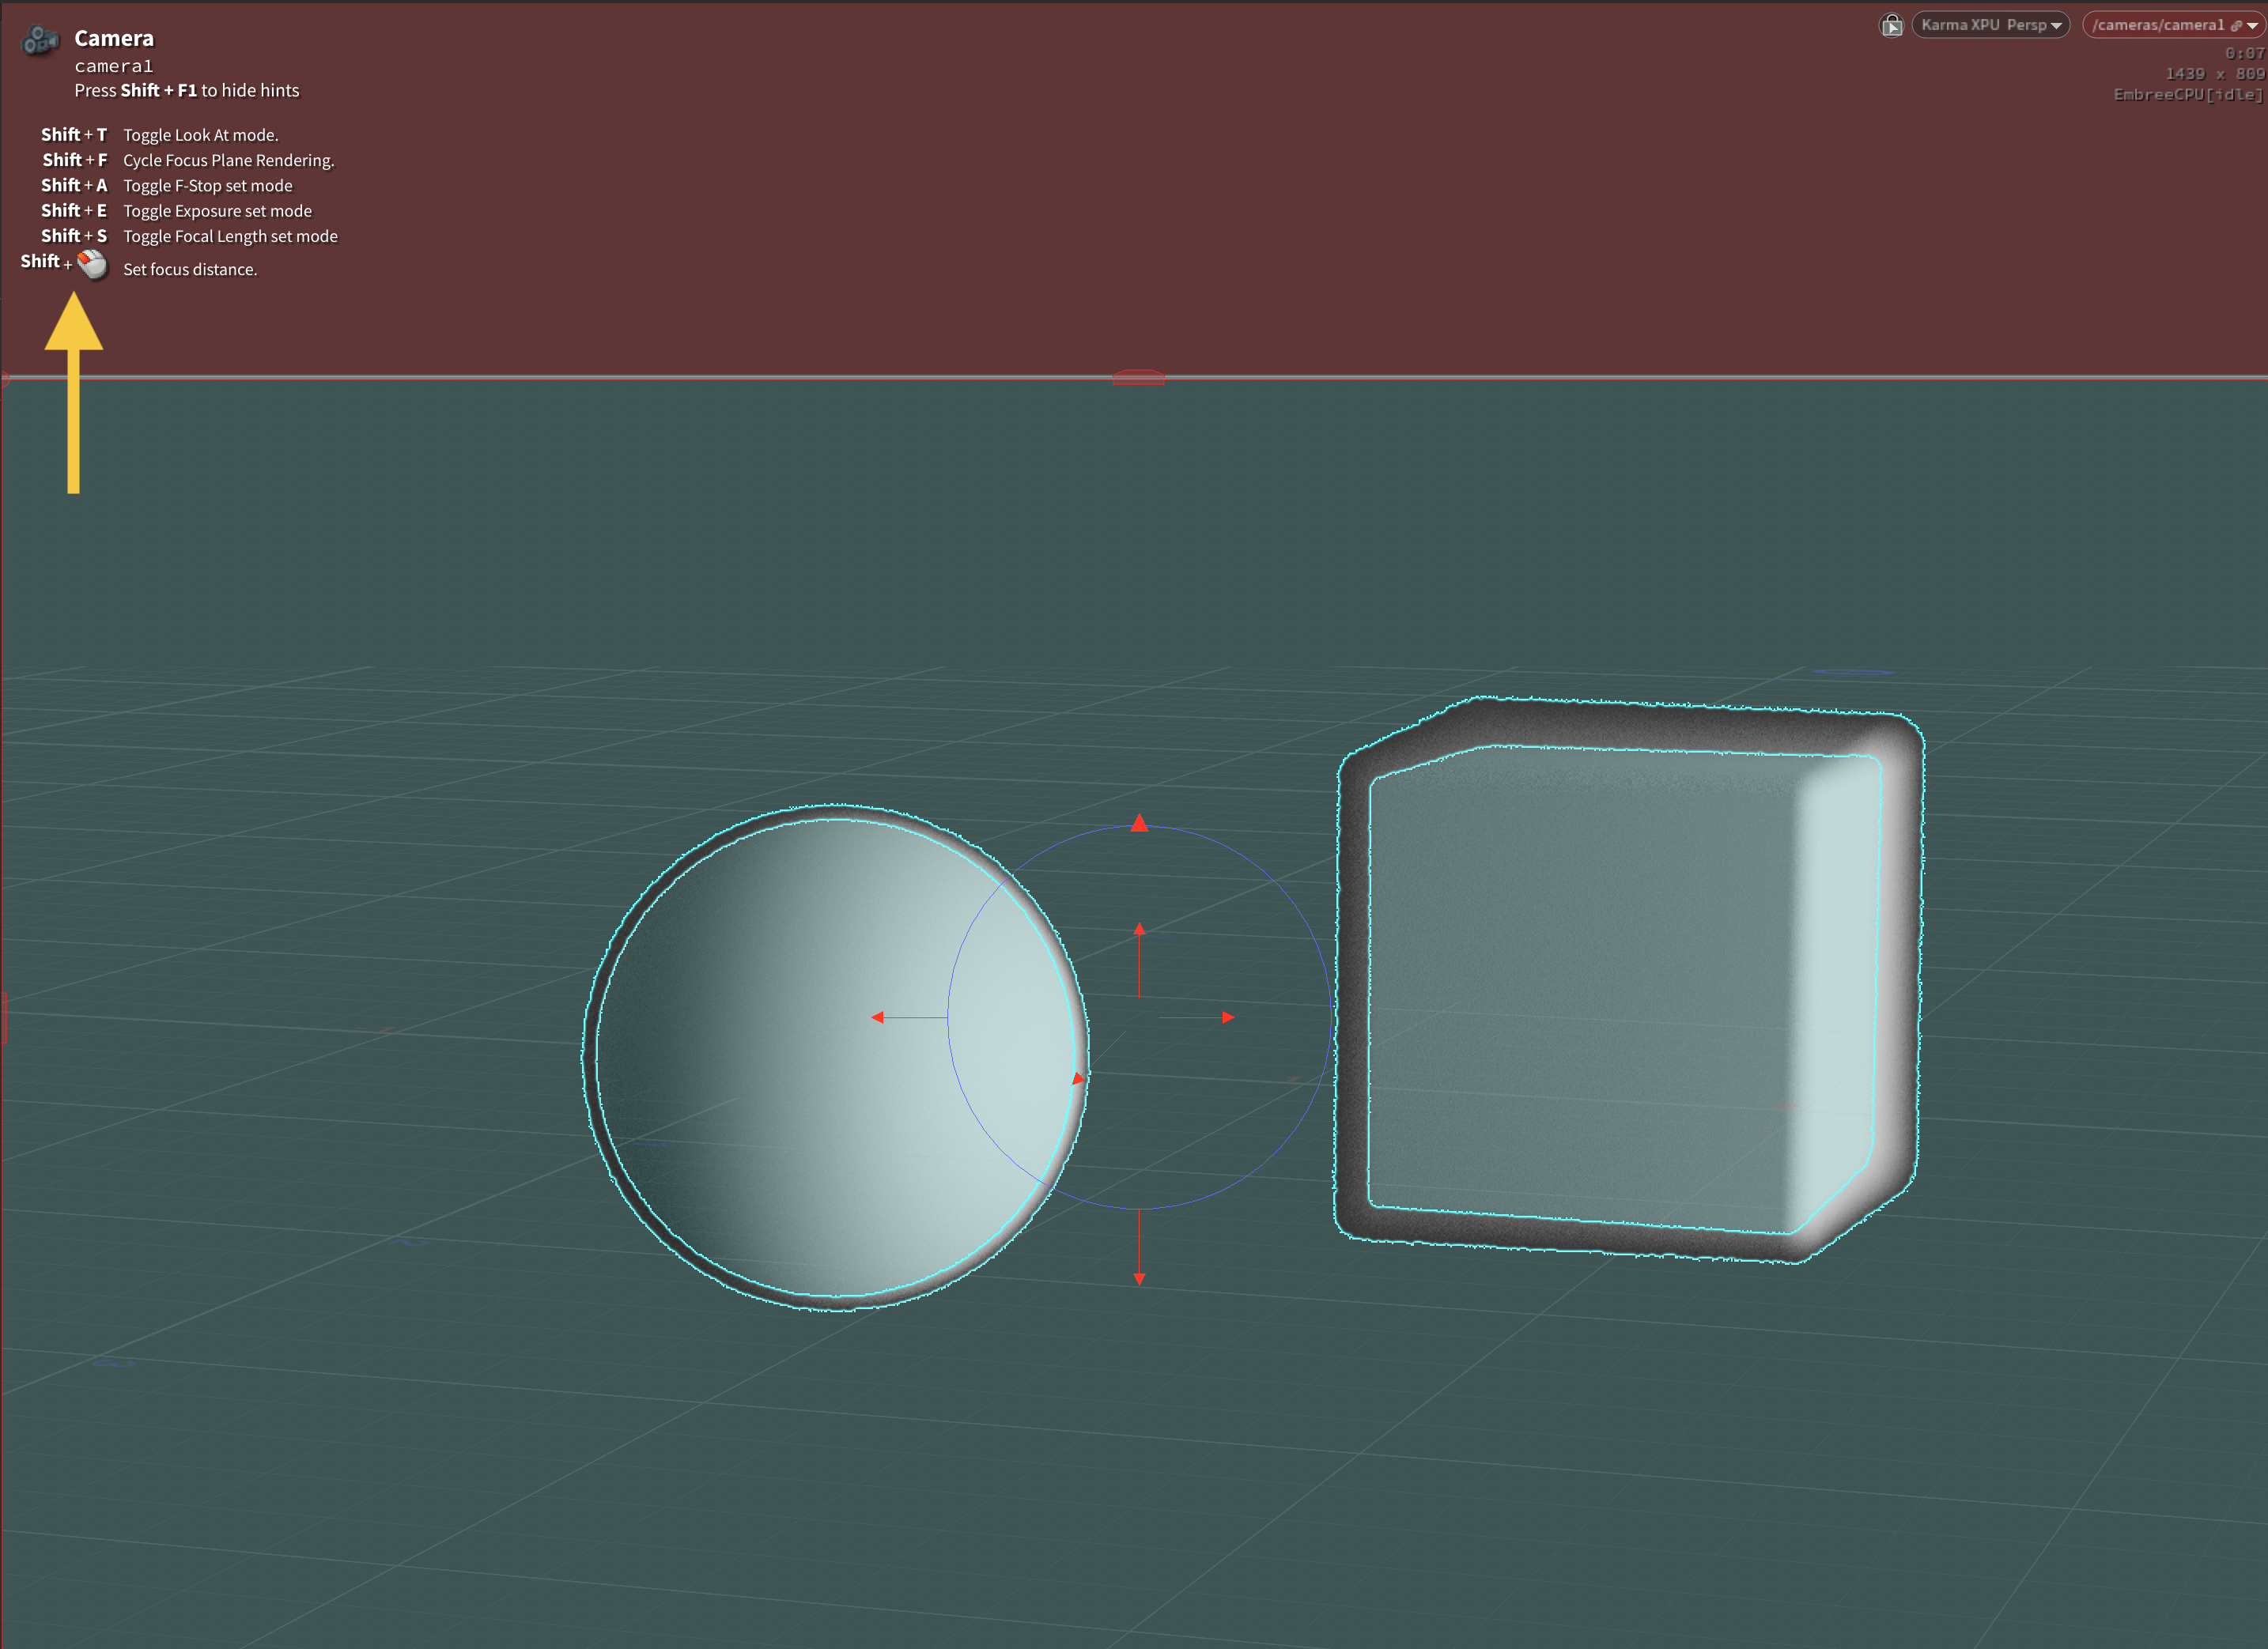The height and width of the screenshot is (1649, 2268).
Task: Click the "Toggle F-Stop set mode" hint
Action: pyautogui.click(x=208, y=186)
